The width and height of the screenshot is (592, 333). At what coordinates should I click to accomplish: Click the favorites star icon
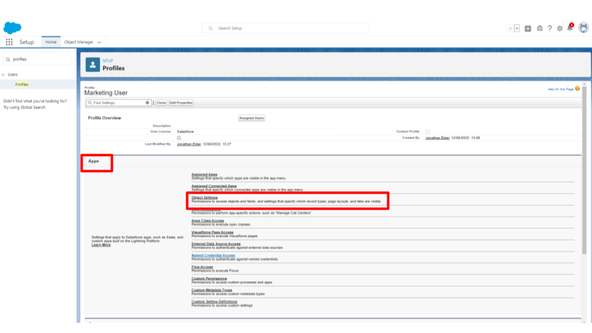[x=510, y=28]
